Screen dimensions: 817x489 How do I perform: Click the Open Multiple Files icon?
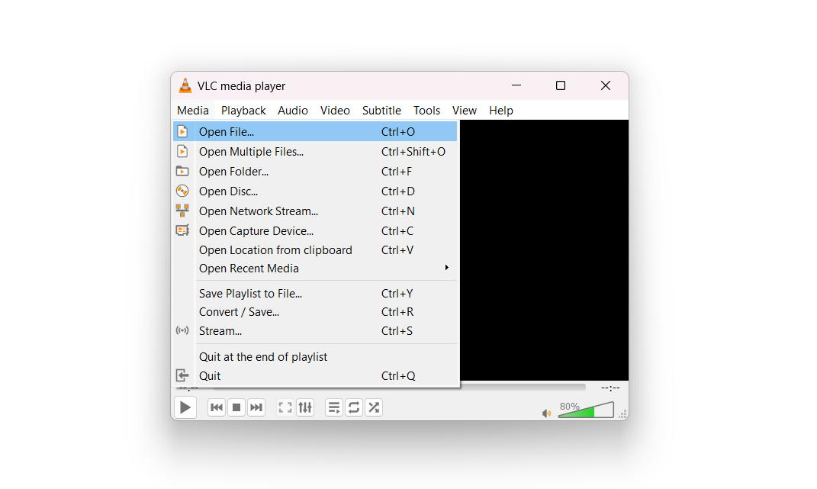[182, 151]
